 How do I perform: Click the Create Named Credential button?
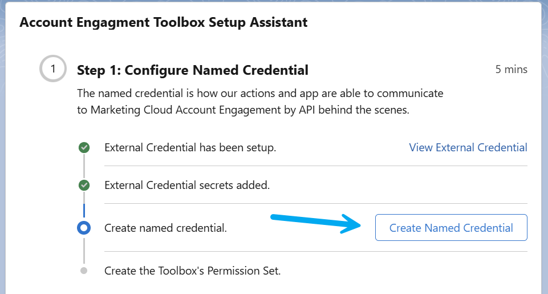[451, 228]
